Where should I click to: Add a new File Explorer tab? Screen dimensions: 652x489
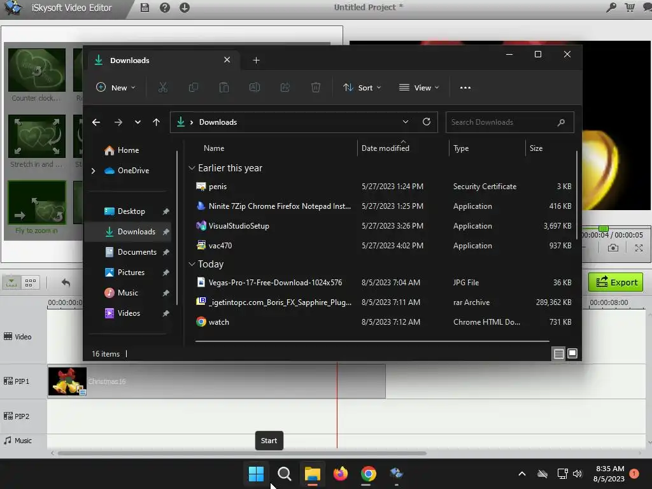pos(256,60)
